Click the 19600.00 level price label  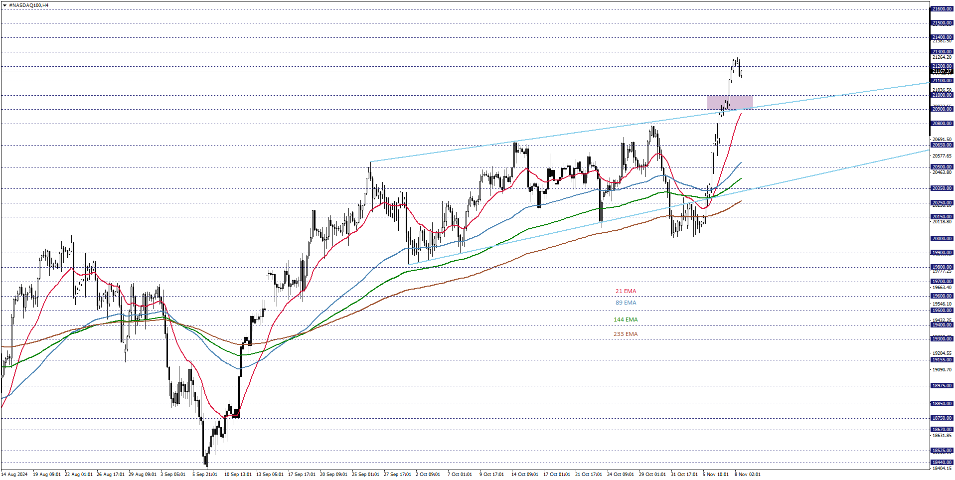point(942,296)
